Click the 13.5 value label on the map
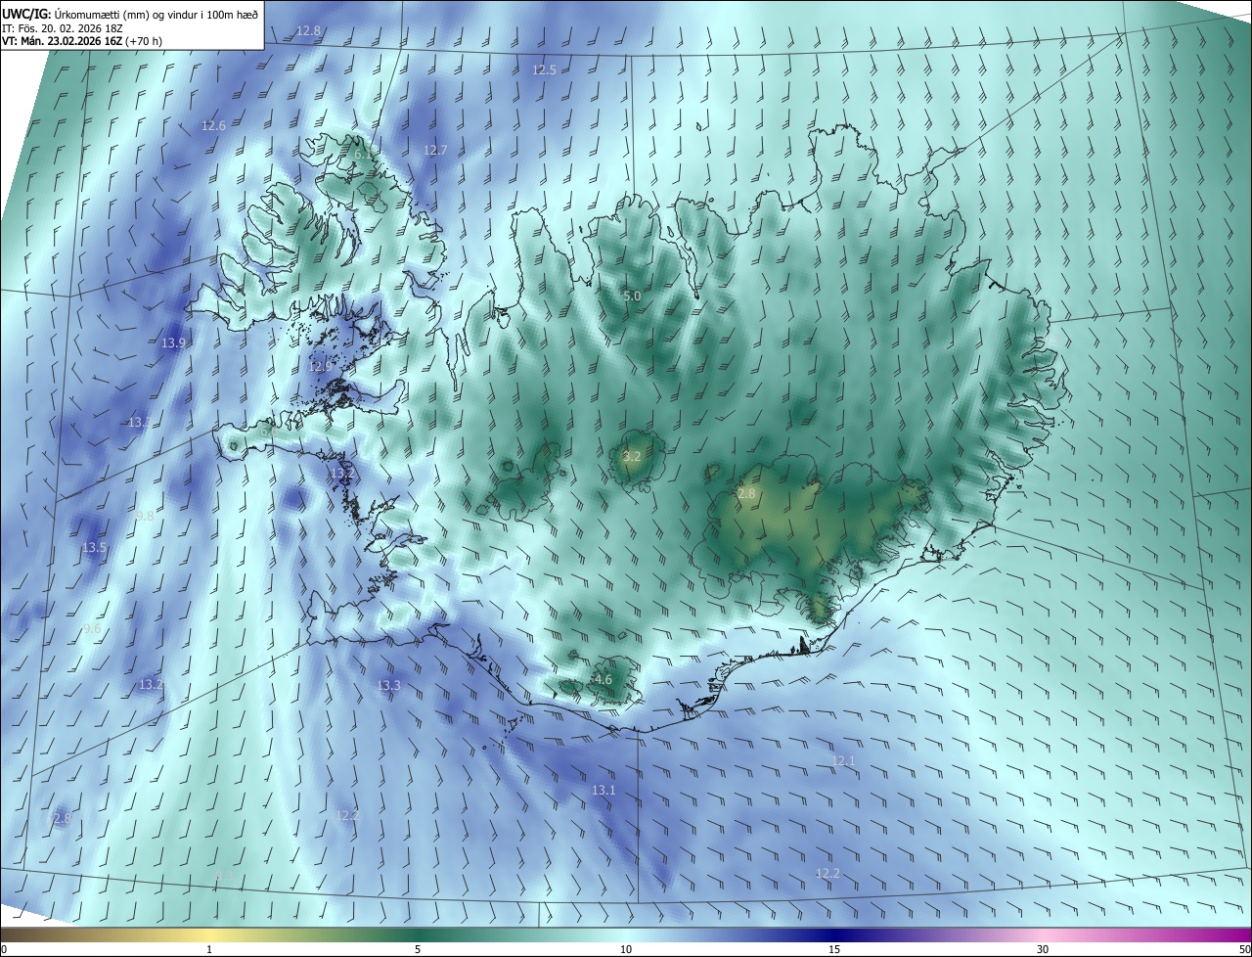 click(x=94, y=547)
